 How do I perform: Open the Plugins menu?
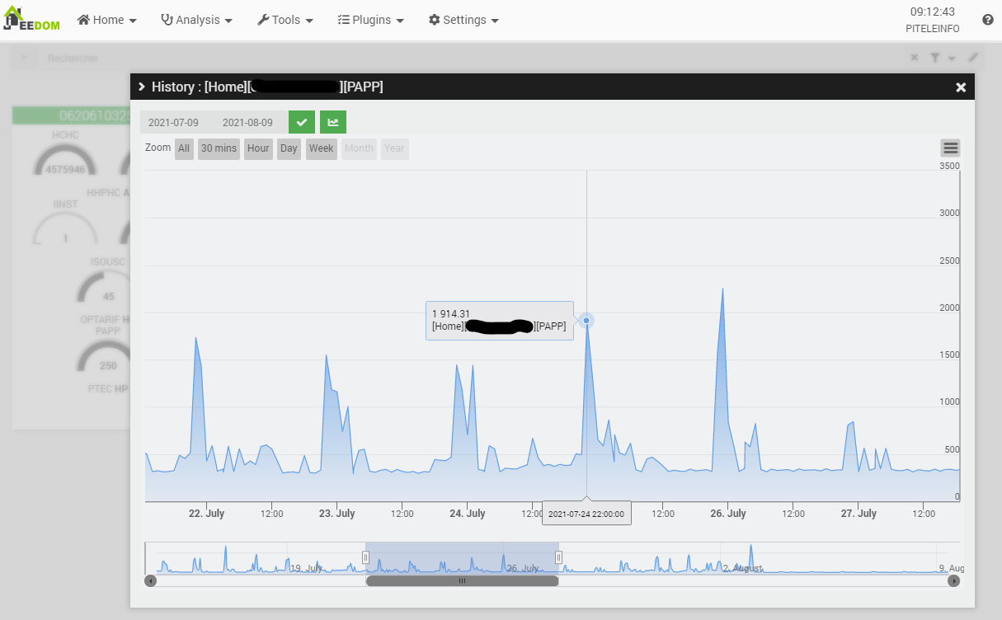371,20
